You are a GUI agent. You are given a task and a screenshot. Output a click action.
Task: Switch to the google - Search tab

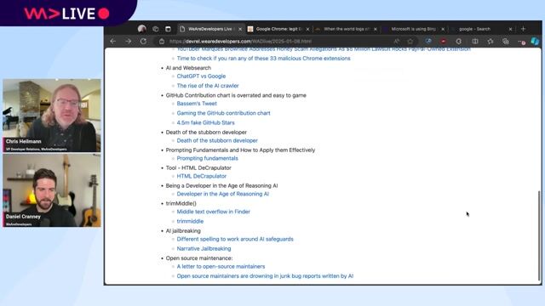[x=481, y=29]
